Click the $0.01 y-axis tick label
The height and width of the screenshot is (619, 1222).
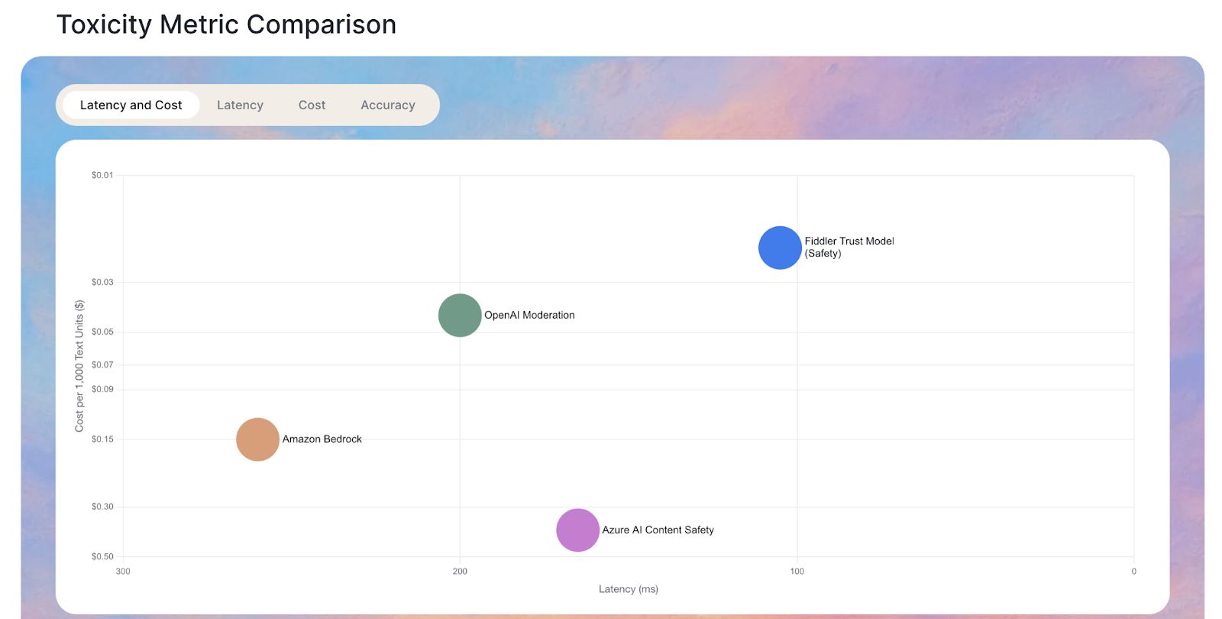point(102,175)
